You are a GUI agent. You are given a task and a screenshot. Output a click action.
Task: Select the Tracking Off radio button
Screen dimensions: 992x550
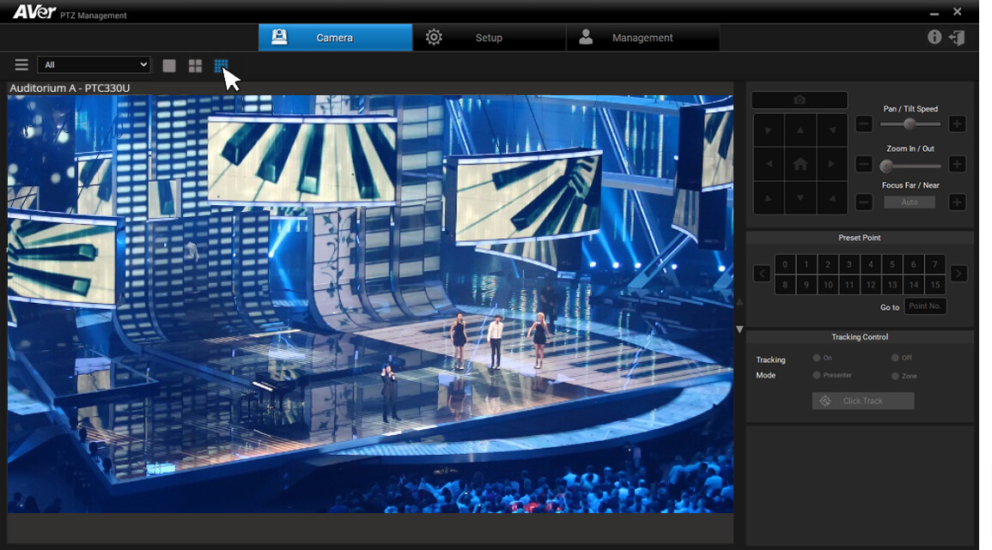click(895, 358)
